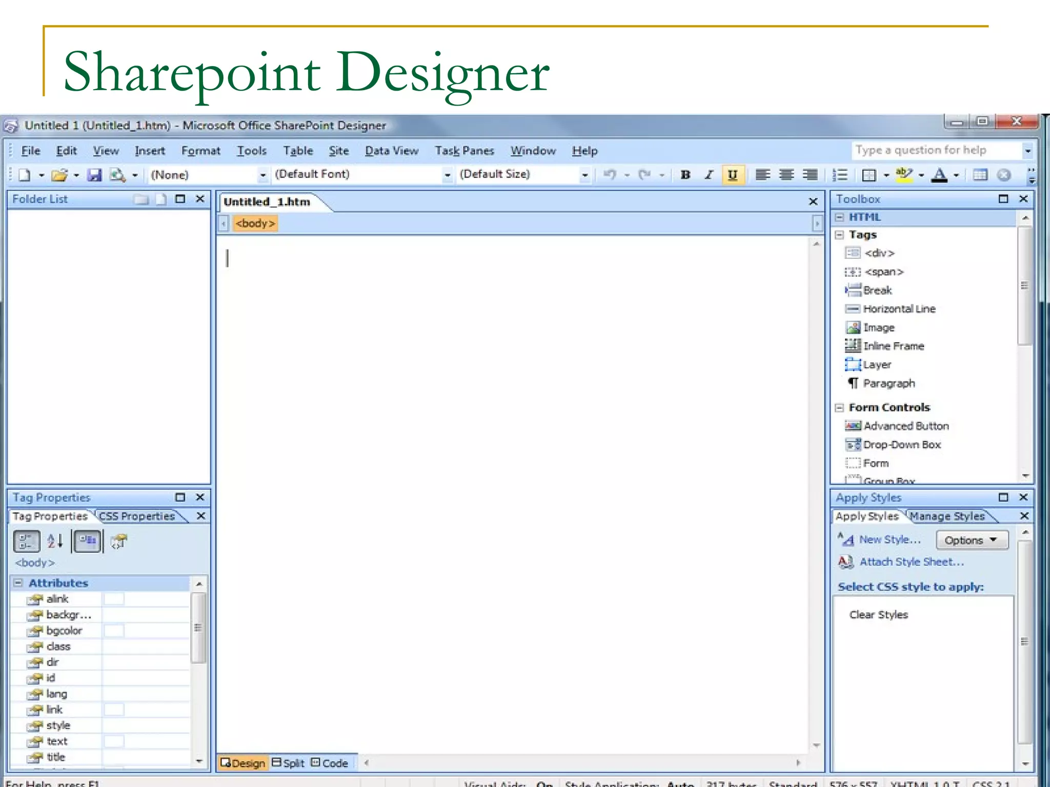Screen dimensions: 1050x787
Task: Toggle Show alphabetized list in Tag Properties
Action: click(55, 541)
